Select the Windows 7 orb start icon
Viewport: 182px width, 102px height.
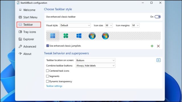point(92,36)
